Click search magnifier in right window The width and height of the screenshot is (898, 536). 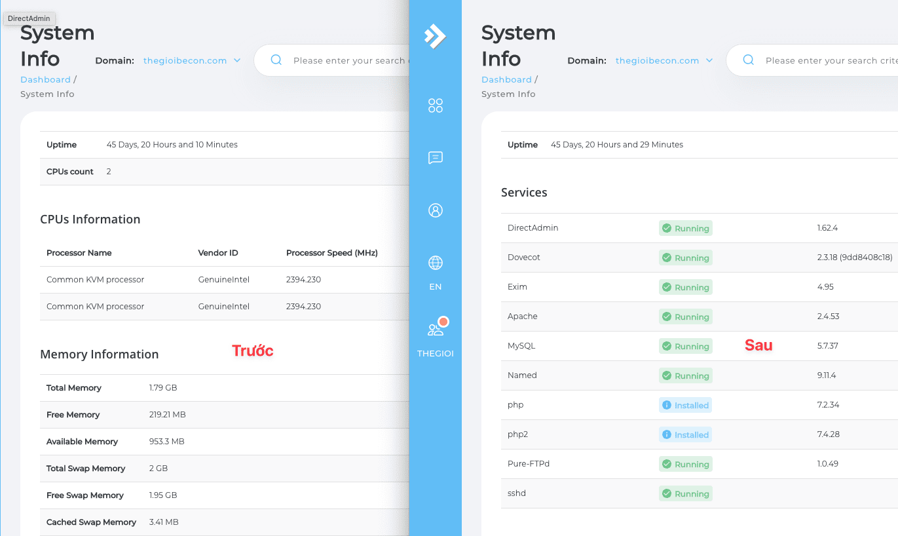click(x=749, y=60)
